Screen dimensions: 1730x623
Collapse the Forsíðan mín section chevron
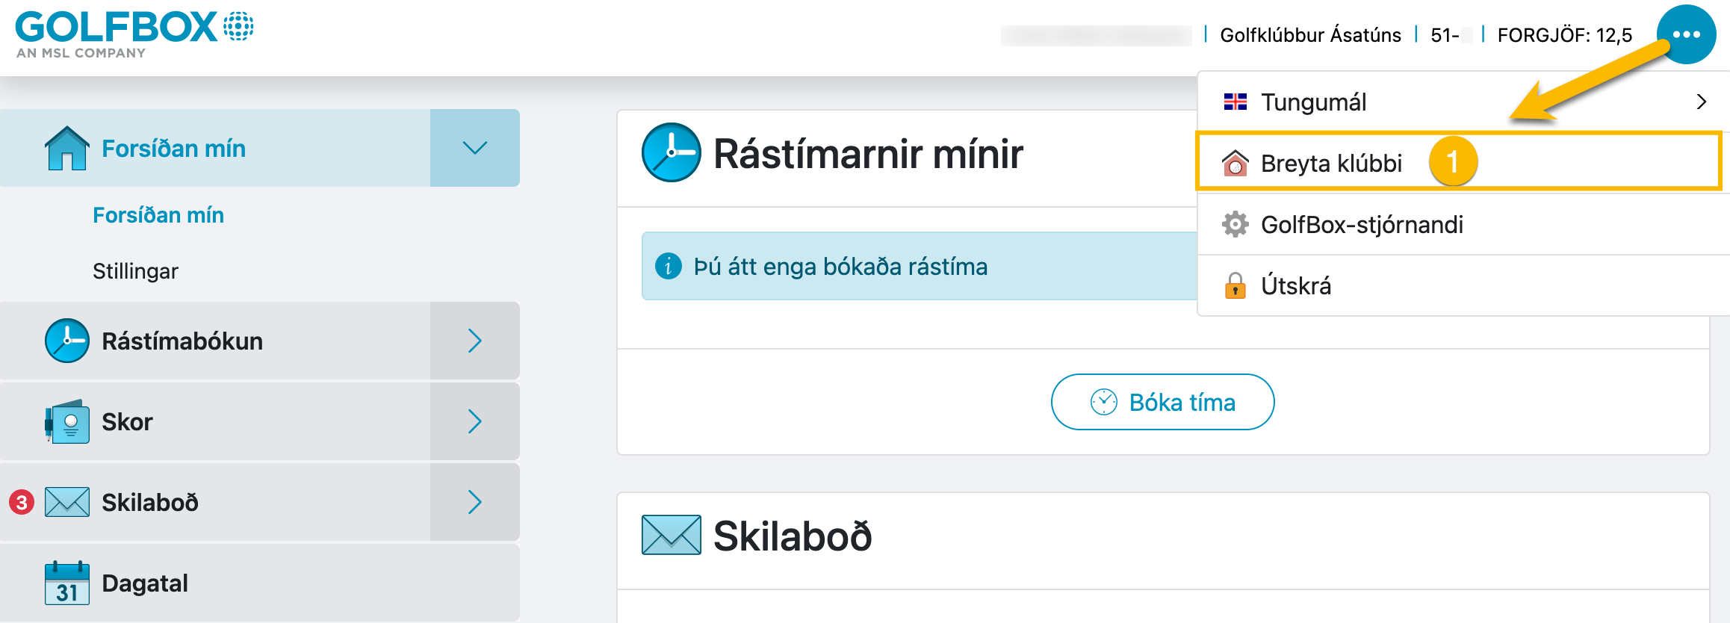(475, 148)
